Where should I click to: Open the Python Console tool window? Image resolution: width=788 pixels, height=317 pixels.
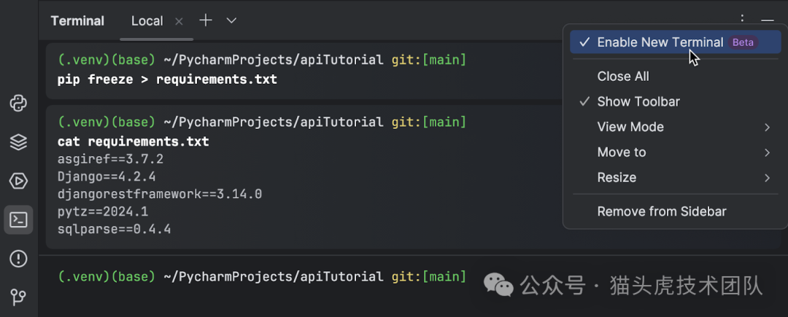pyautogui.click(x=18, y=103)
